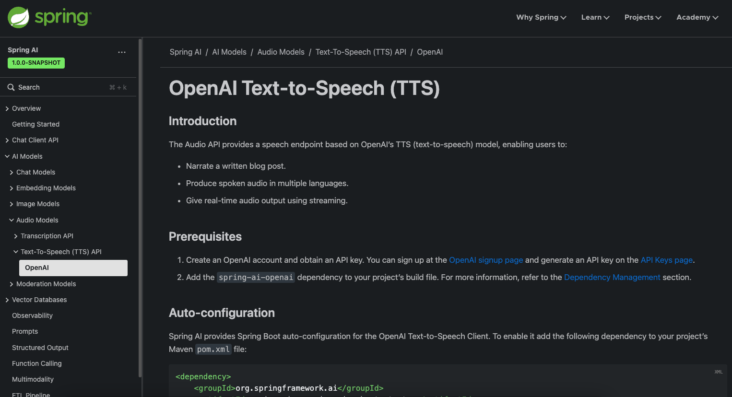Image resolution: width=732 pixels, height=397 pixels.
Task: Expand the Transcription API chevron
Action: click(16, 236)
